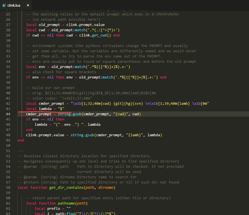The image size is (249, 215).
Task: Click line number 59 in the gutter
Action: click(x=8, y=193)
